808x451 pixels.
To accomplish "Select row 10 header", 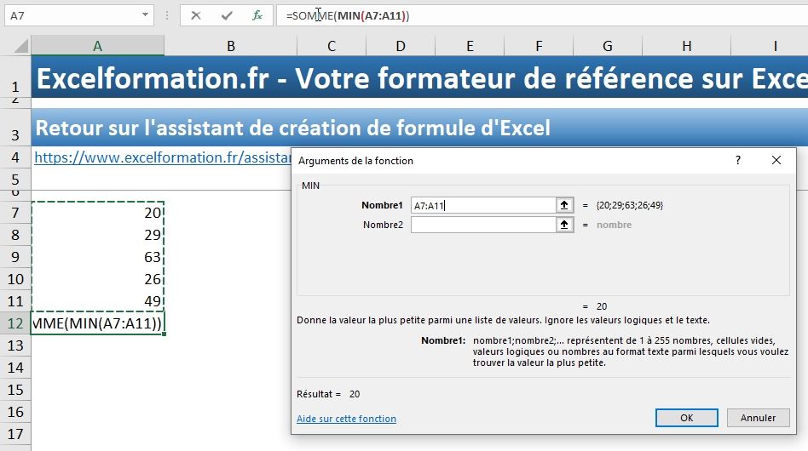I will tap(15, 279).
